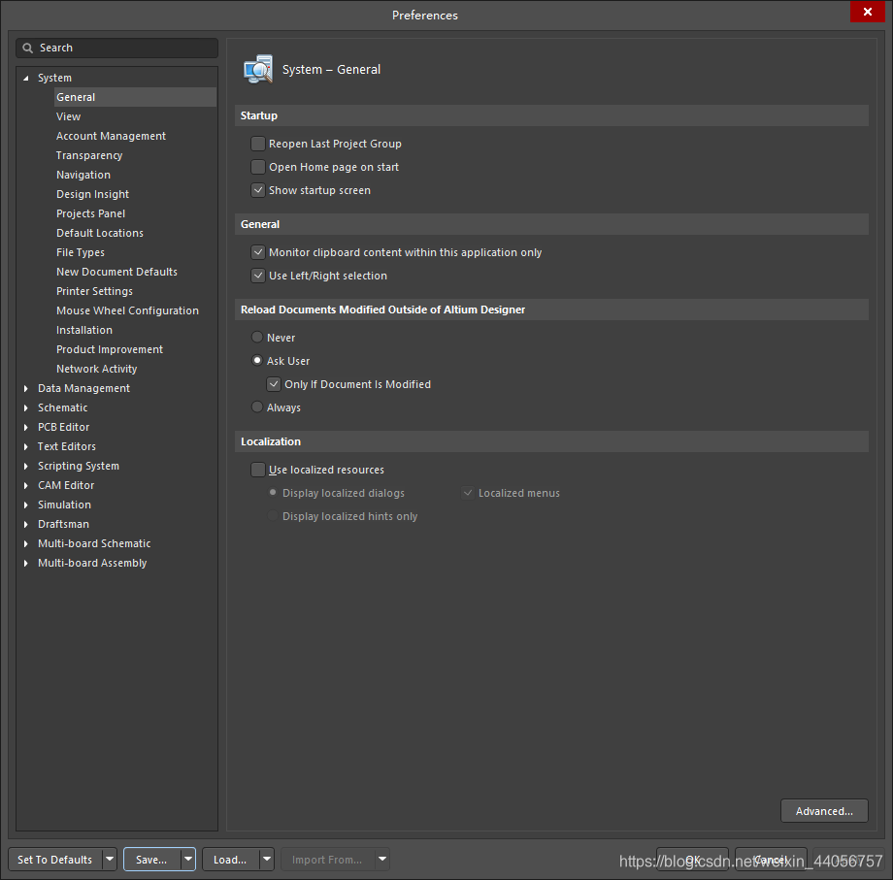Screen dimensions: 893x880
Task: Toggle Only If Document Is Modified
Action: click(274, 384)
